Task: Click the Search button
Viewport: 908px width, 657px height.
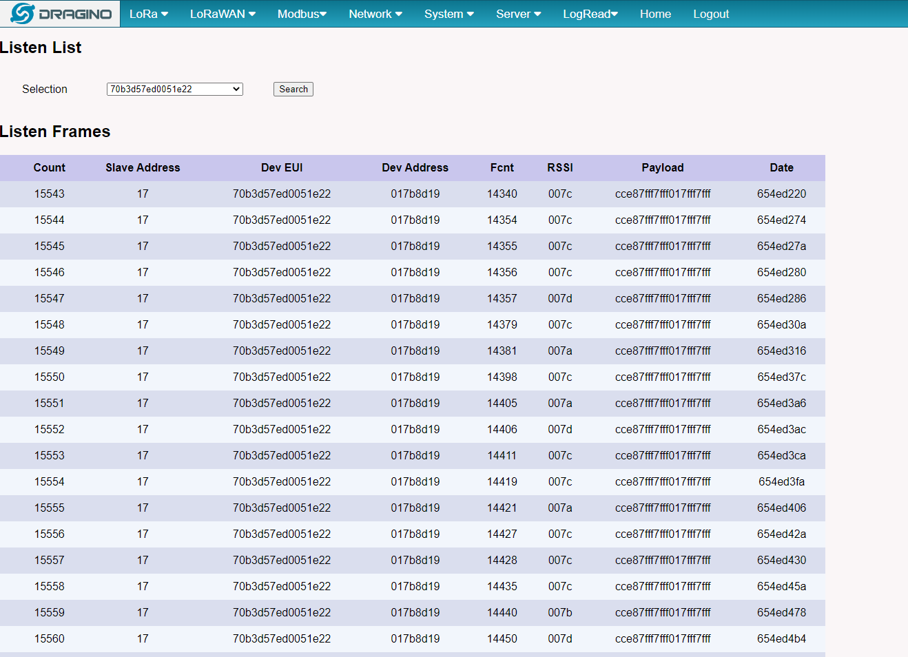Action: coord(293,90)
